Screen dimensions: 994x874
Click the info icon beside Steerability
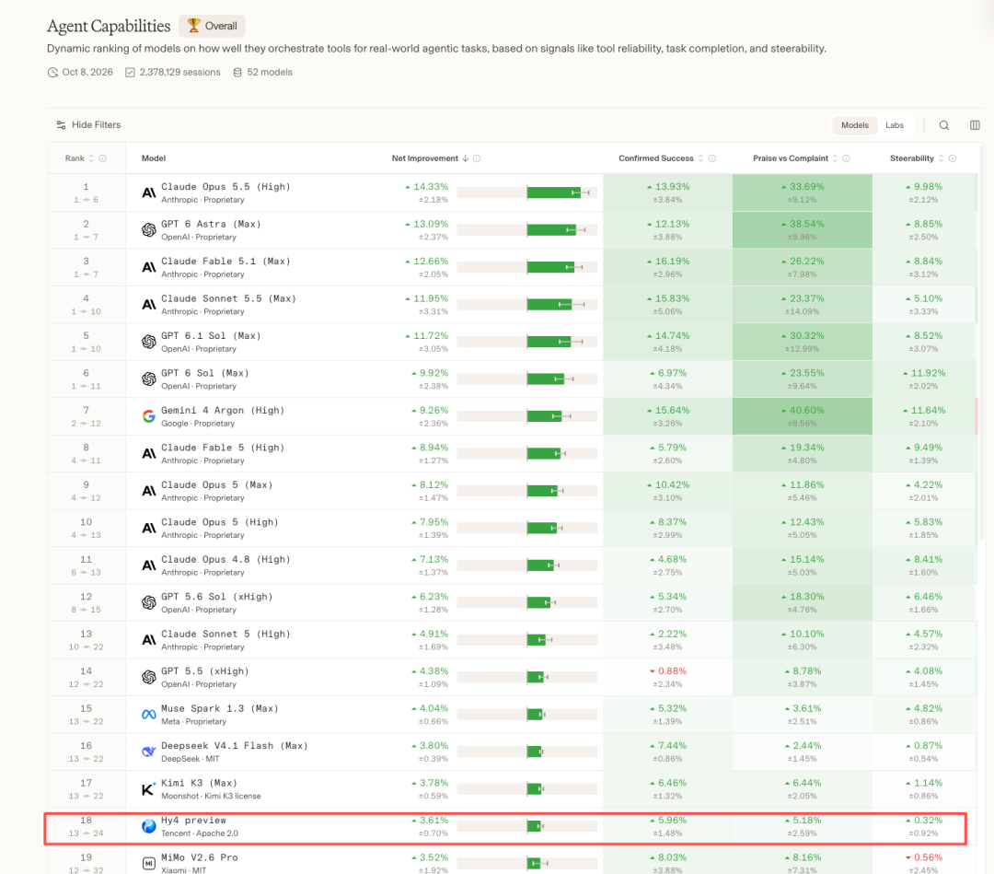tap(953, 158)
